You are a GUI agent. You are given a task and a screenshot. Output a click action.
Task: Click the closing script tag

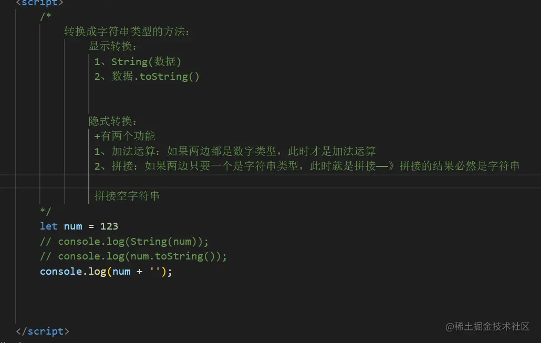click(x=42, y=331)
